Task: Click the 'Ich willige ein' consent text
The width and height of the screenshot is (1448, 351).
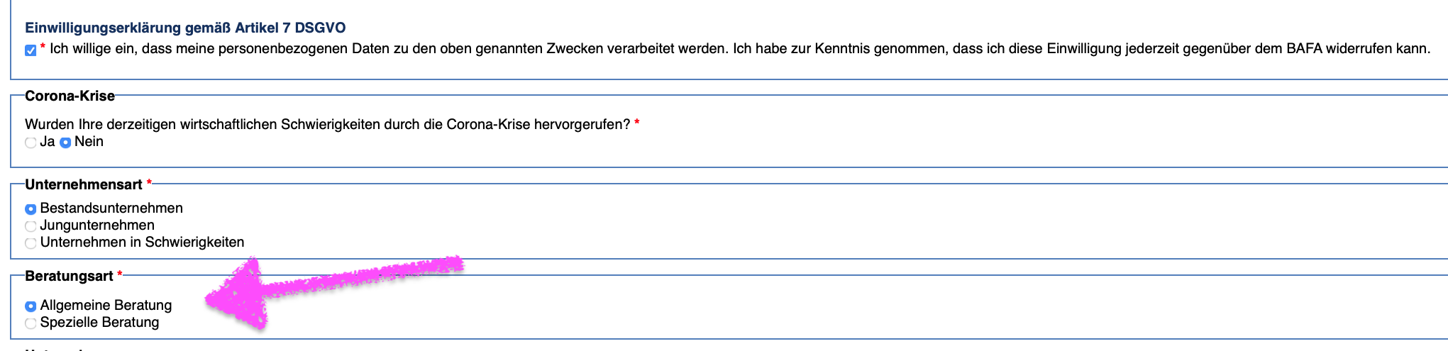Action: pos(740,49)
